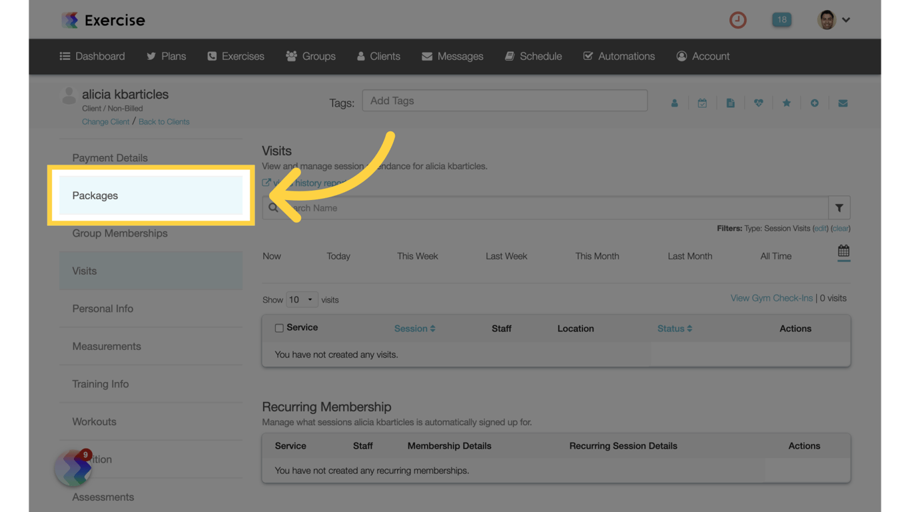Open the Messages navigation item
The image size is (910, 512).
coord(452,57)
